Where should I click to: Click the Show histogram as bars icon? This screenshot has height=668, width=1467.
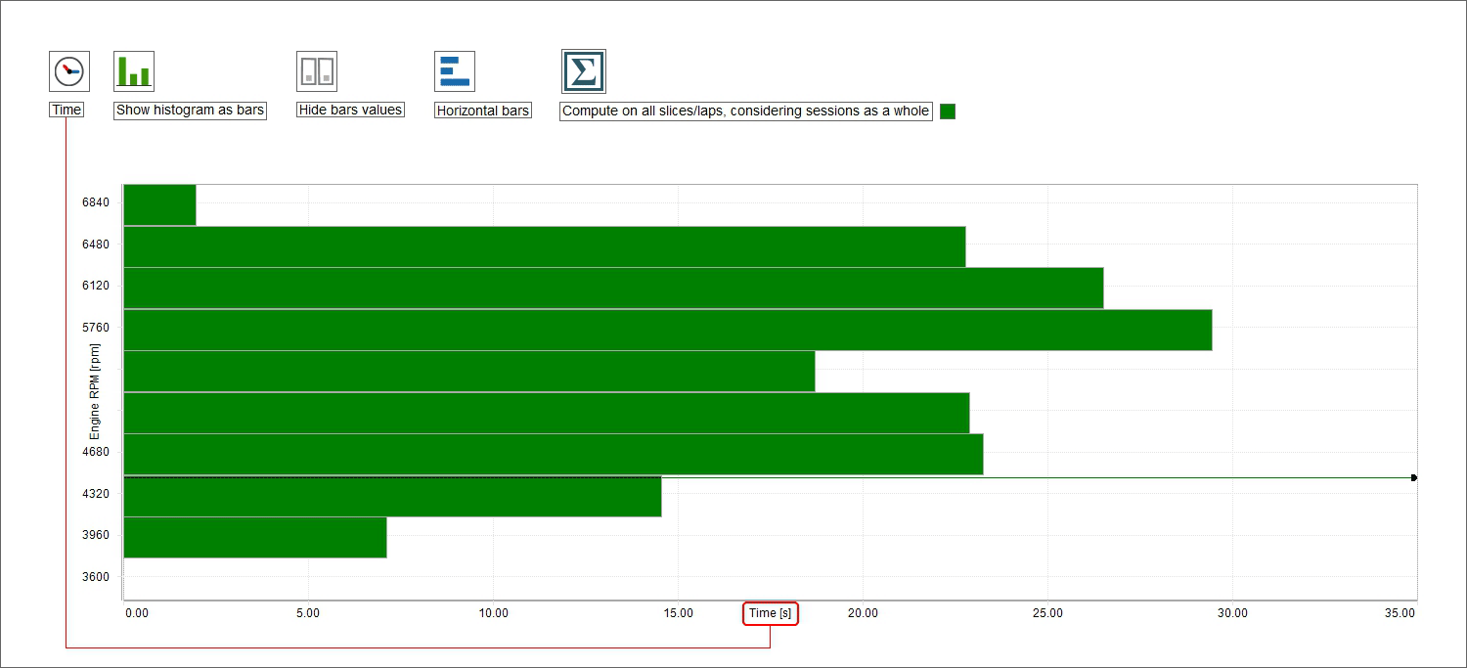click(134, 71)
